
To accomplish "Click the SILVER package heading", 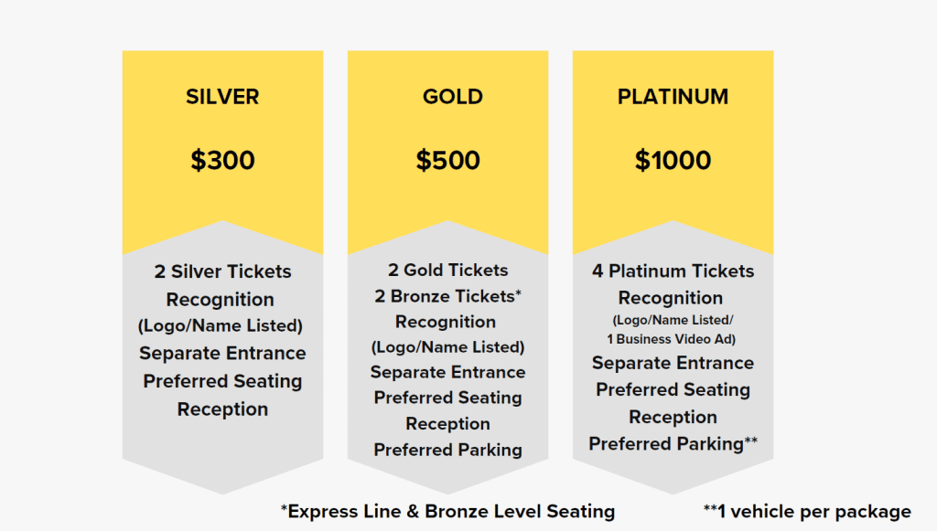I will pos(222,97).
